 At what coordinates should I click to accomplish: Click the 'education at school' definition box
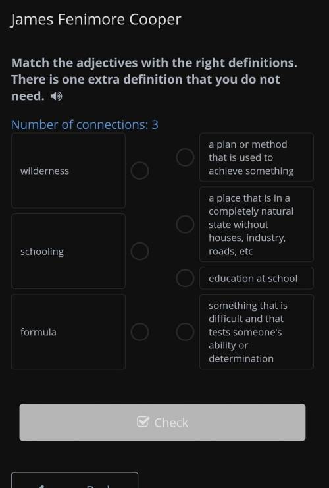coord(257,278)
